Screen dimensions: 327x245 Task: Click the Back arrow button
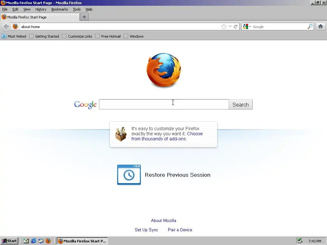[6, 27]
